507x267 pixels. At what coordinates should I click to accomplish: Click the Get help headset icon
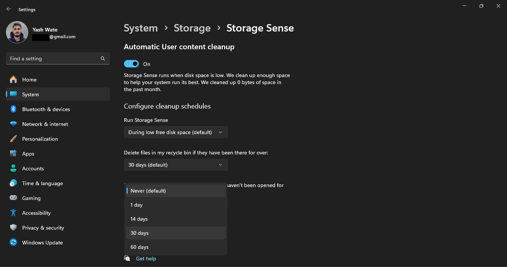(127, 258)
